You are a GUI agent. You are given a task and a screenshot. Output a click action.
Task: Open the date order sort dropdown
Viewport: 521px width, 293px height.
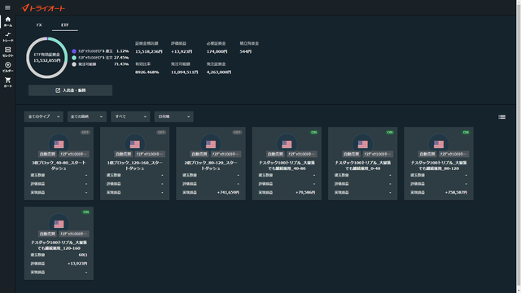(x=173, y=116)
